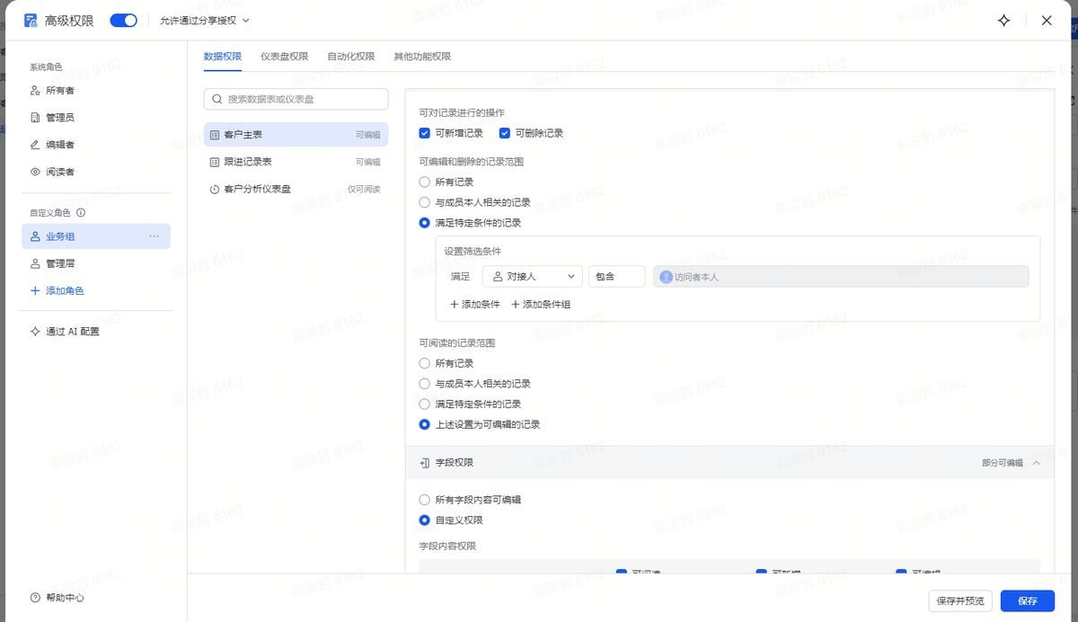This screenshot has width=1078, height=622.
Task: Choose the 自定义权限 radio option
Action: [x=425, y=520]
